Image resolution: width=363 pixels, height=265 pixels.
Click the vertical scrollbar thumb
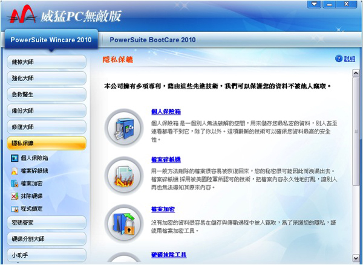(356, 131)
